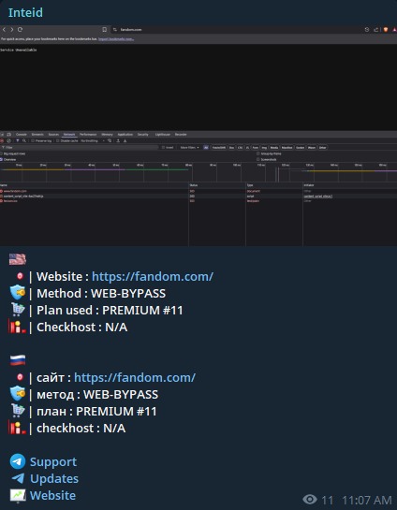The height and width of the screenshot is (510, 397).
Task: Open the Recorder tab in DevTools
Action: coord(181,135)
